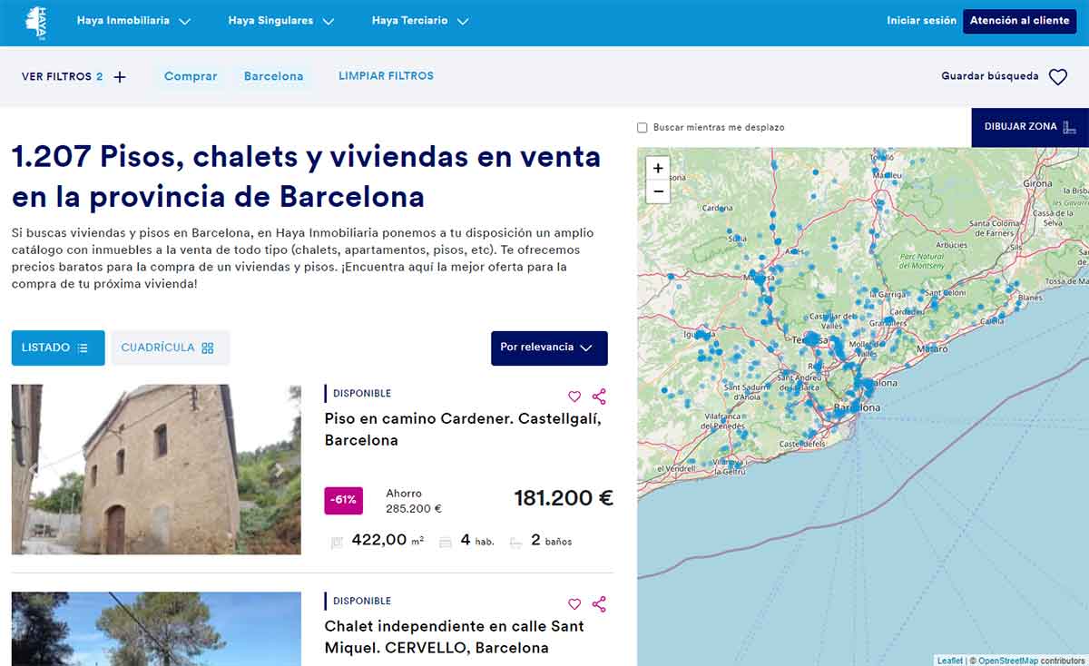1089x666 pixels.
Task: Share the Cervelló chalet listing
Action: (599, 604)
